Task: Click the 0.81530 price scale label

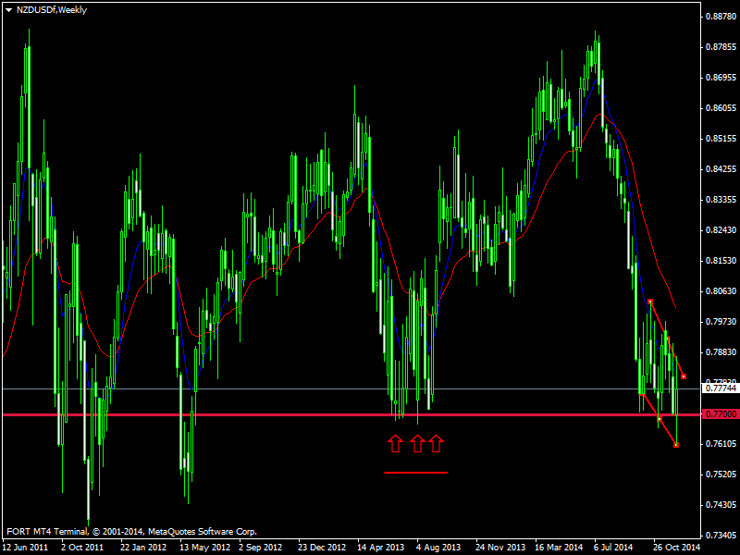Action: [721, 261]
